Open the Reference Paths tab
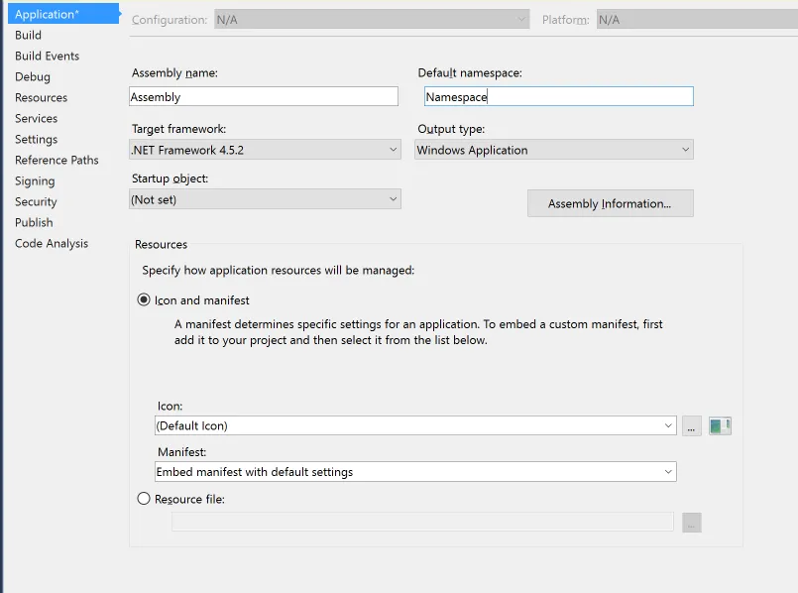The height and width of the screenshot is (593, 798). pyautogui.click(x=57, y=161)
